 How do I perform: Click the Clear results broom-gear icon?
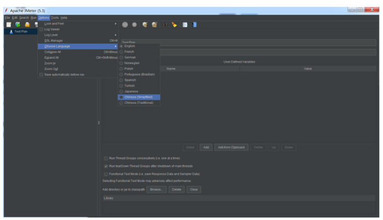tap(145, 24)
